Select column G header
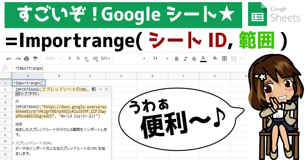Viewport: 305px width, 160px height. click(215, 76)
